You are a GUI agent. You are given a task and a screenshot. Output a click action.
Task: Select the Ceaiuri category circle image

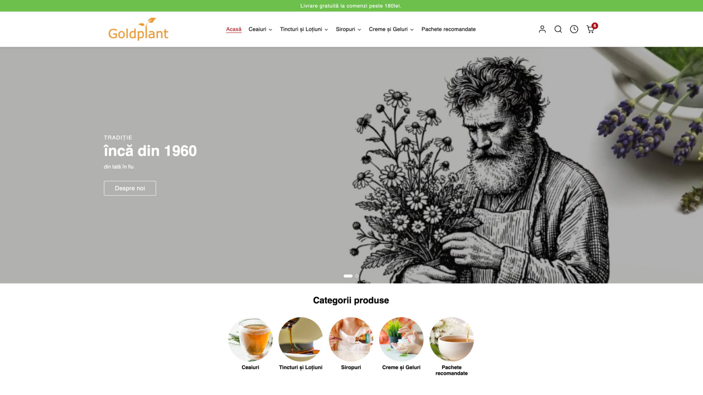pos(250,339)
